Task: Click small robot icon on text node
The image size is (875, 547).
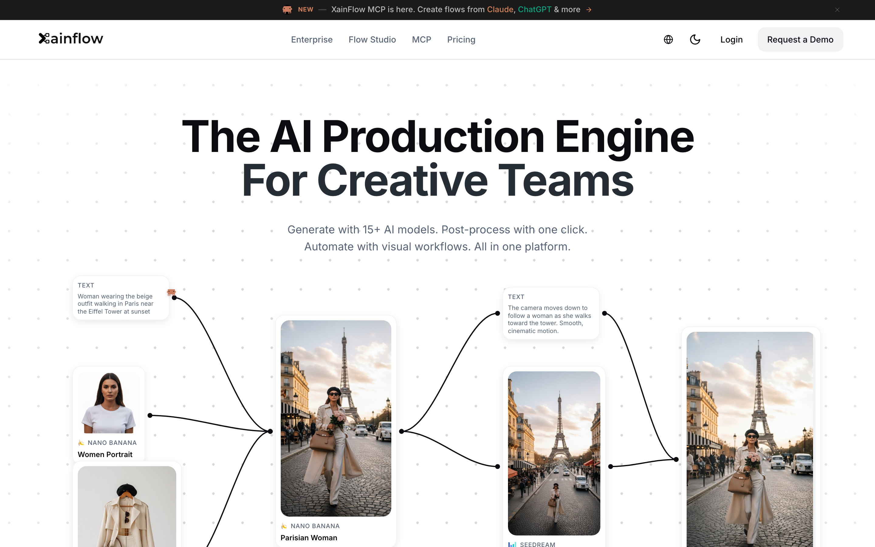Action: pyautogui.click(x=171, y=292)
